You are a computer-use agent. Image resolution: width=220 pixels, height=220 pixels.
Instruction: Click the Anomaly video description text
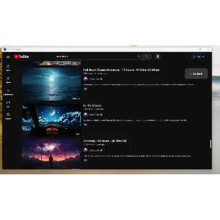point(137,156)
